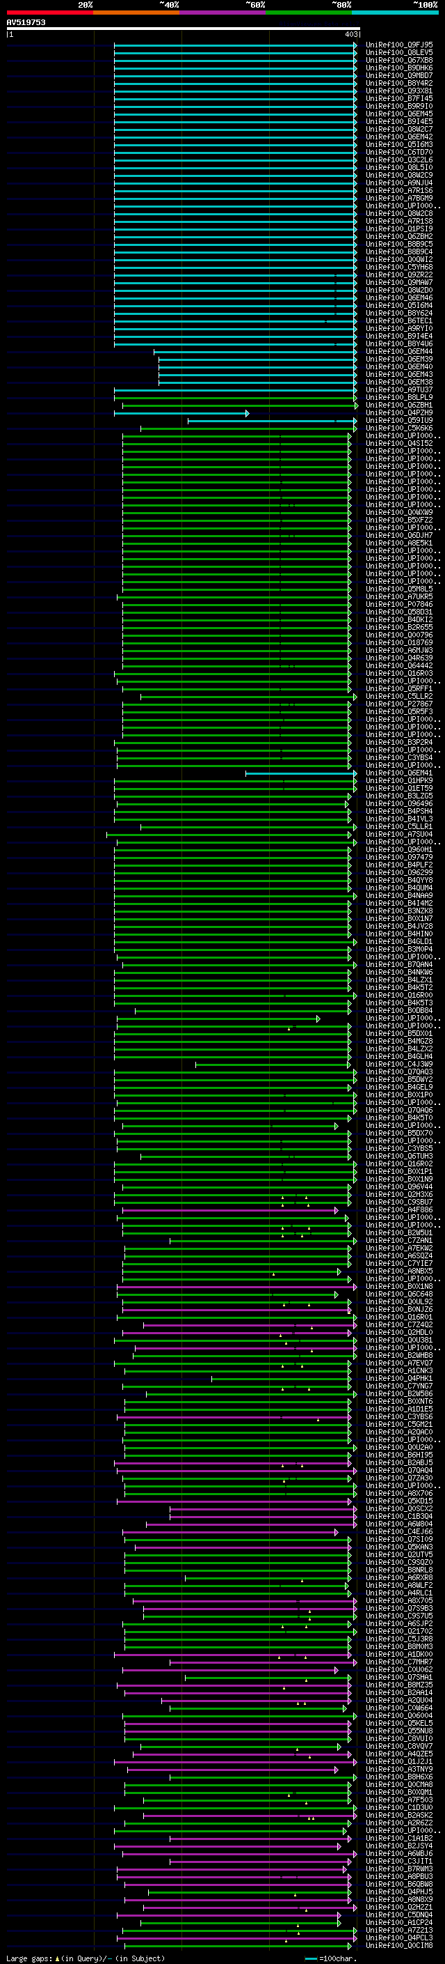The image size is (445, 1964).
Task: Select the UniRef100_B7QAN4 label
Action: (x=399, y=964)
